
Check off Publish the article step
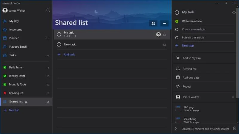177,38
